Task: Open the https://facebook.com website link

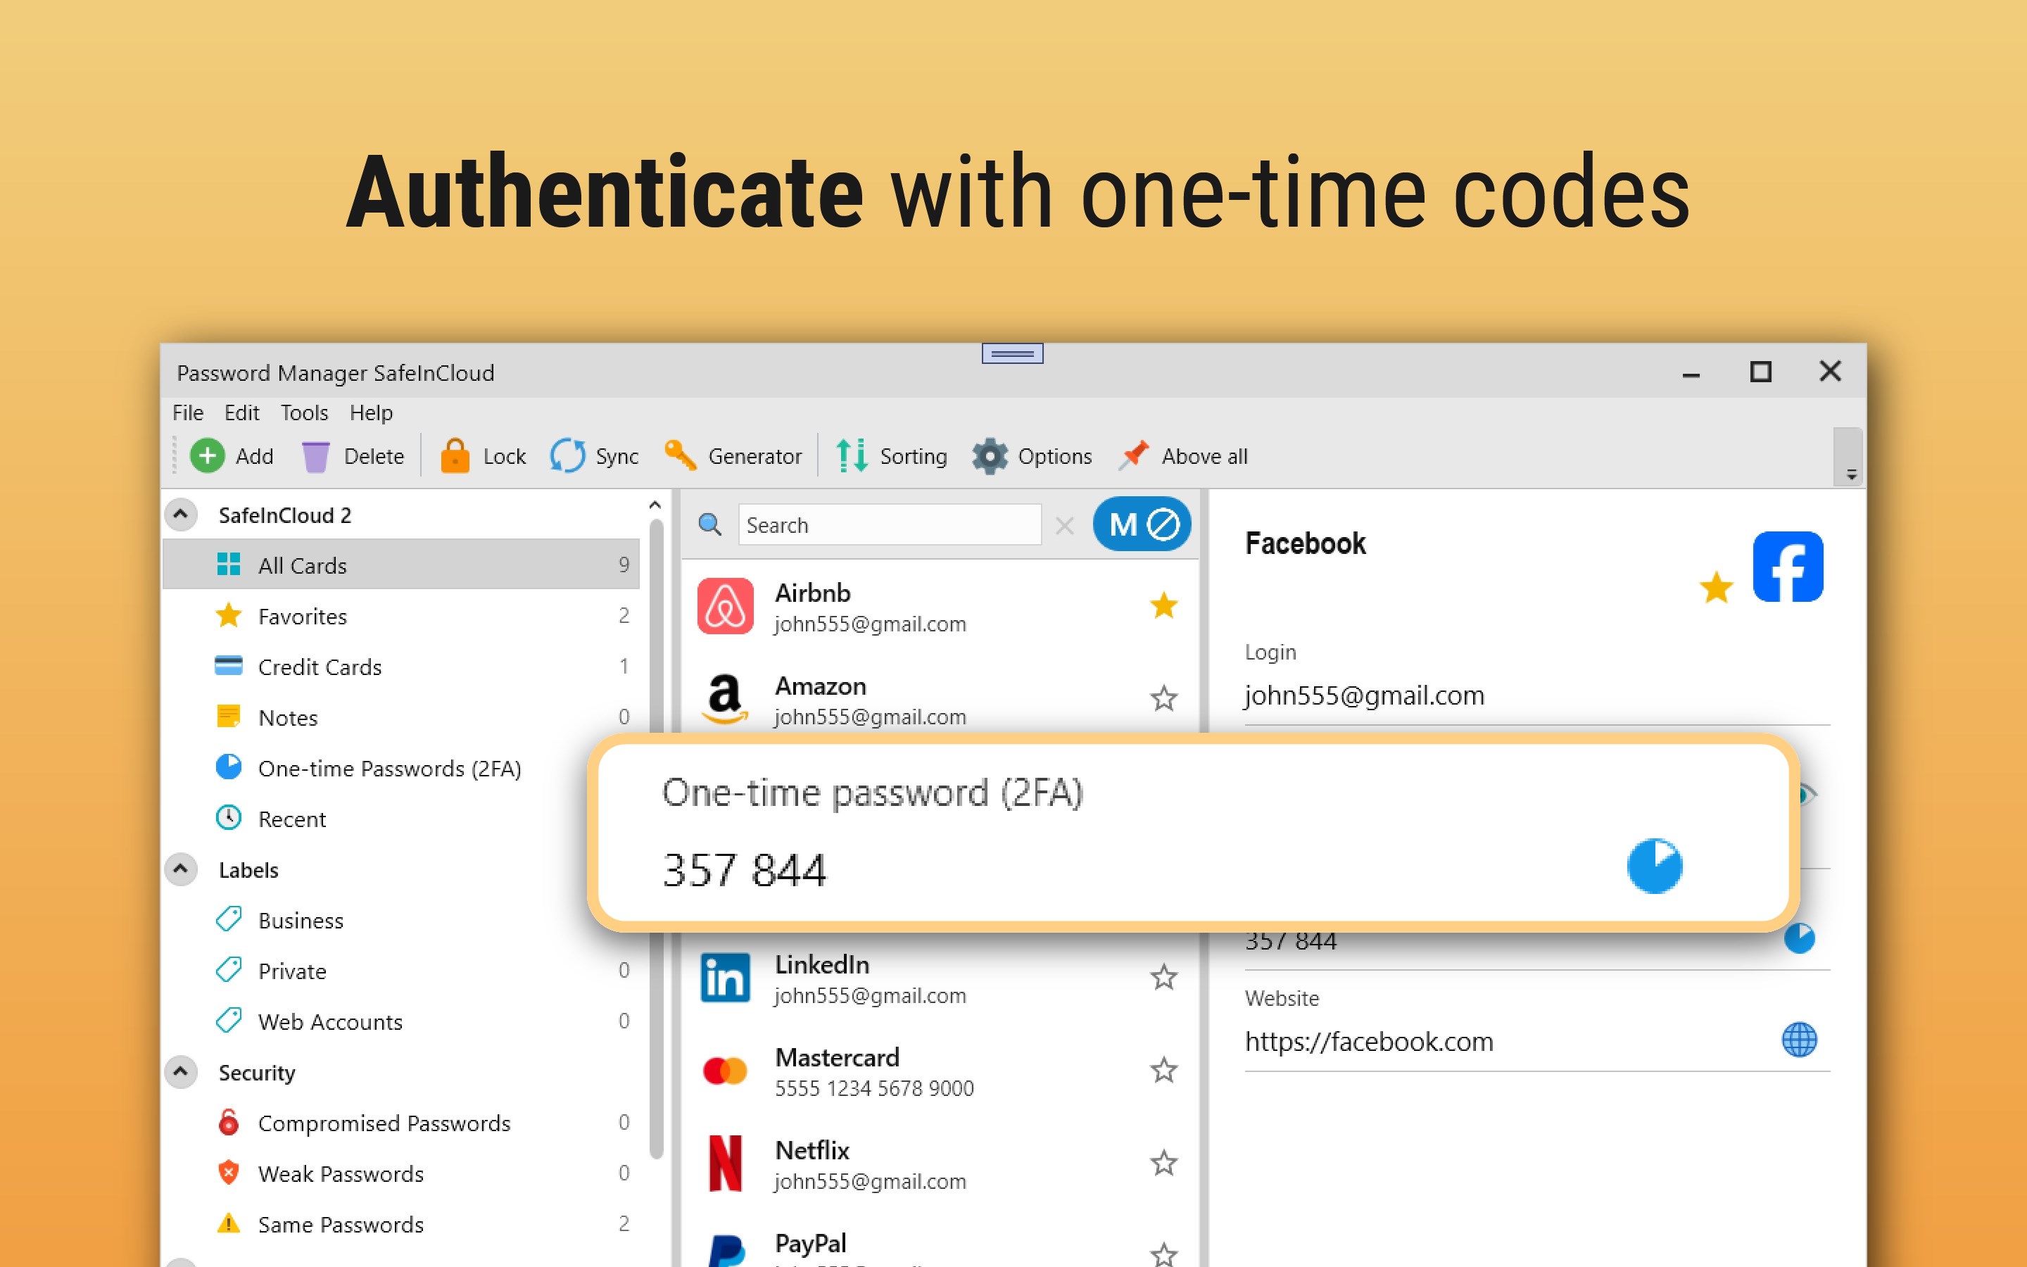Action: 1369,1042
